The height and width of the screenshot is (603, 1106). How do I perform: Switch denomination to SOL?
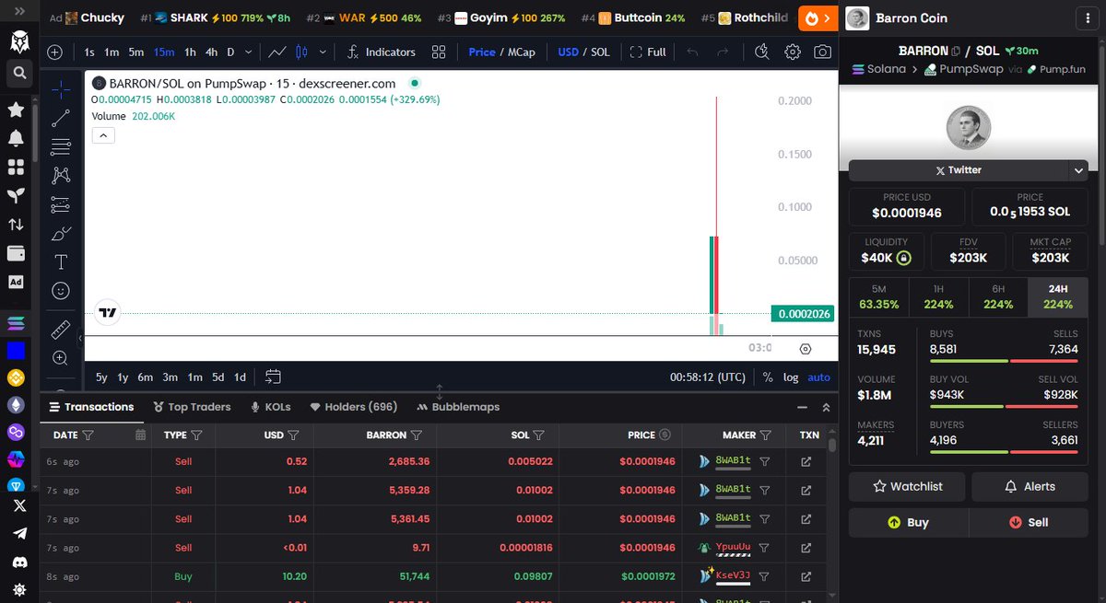600,52
